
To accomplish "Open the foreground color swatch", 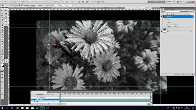I will [2, 65].
